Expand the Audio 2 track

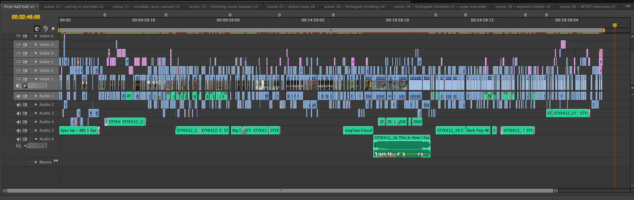36,104
